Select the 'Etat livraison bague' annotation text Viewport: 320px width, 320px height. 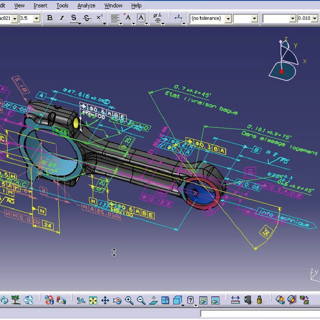201,103
